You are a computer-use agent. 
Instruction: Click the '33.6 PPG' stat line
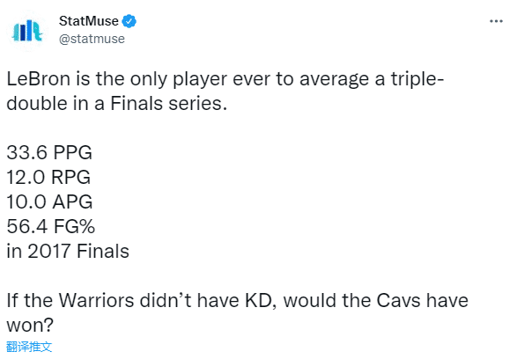[49, 152]
